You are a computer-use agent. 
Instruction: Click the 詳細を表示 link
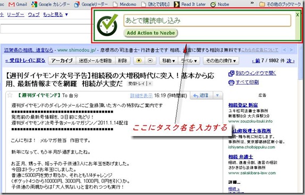(141, 96)
